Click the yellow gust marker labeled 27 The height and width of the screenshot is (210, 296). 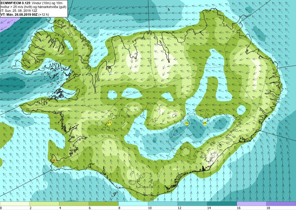point(109,123)
